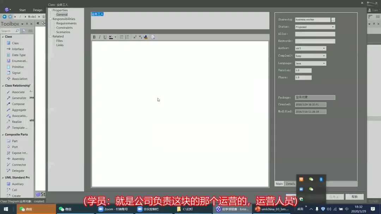Collapse the Responsibilities tree node

50,19
